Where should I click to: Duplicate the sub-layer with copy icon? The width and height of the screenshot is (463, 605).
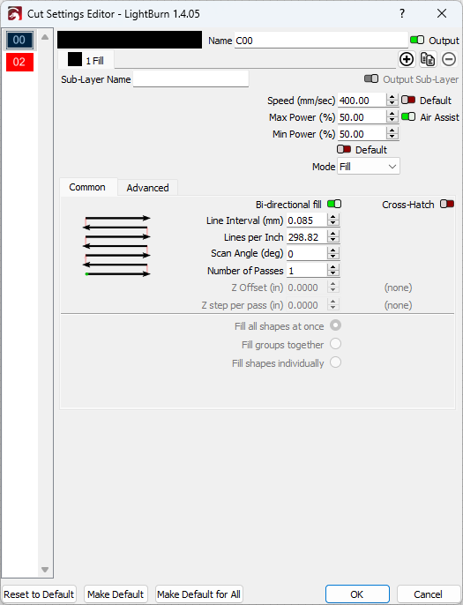(x=428, y=59)
